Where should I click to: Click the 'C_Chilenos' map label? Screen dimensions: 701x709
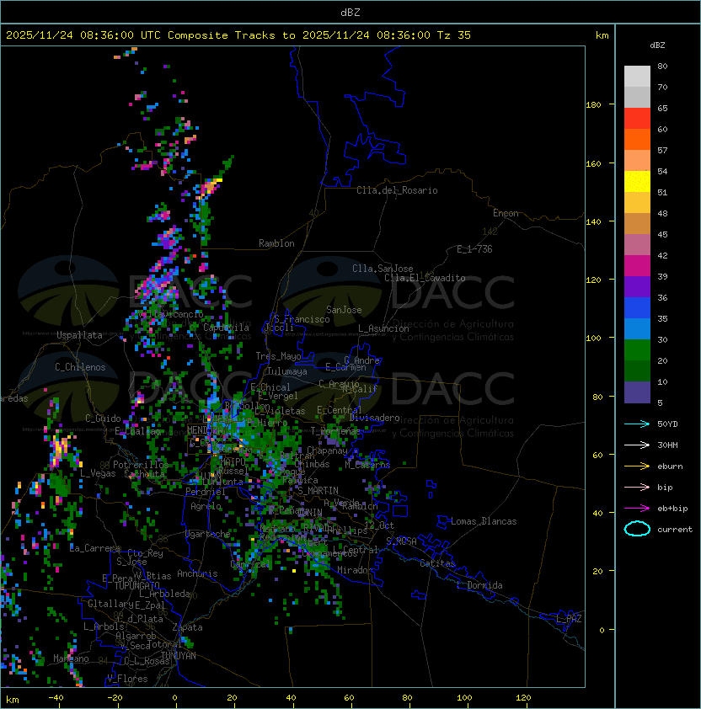80,367
